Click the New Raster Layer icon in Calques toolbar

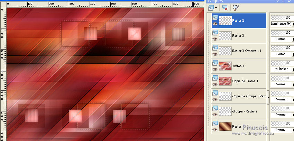pos(211,8)
